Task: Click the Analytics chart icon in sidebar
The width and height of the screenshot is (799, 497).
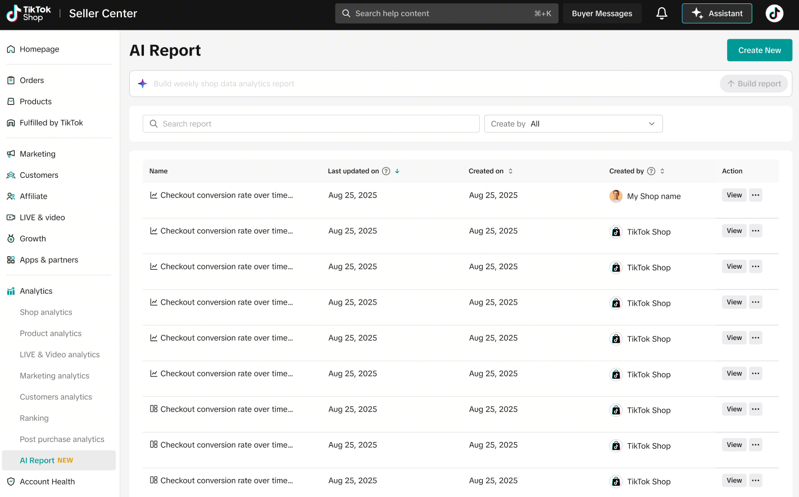Action: click(x=11, y=291)
